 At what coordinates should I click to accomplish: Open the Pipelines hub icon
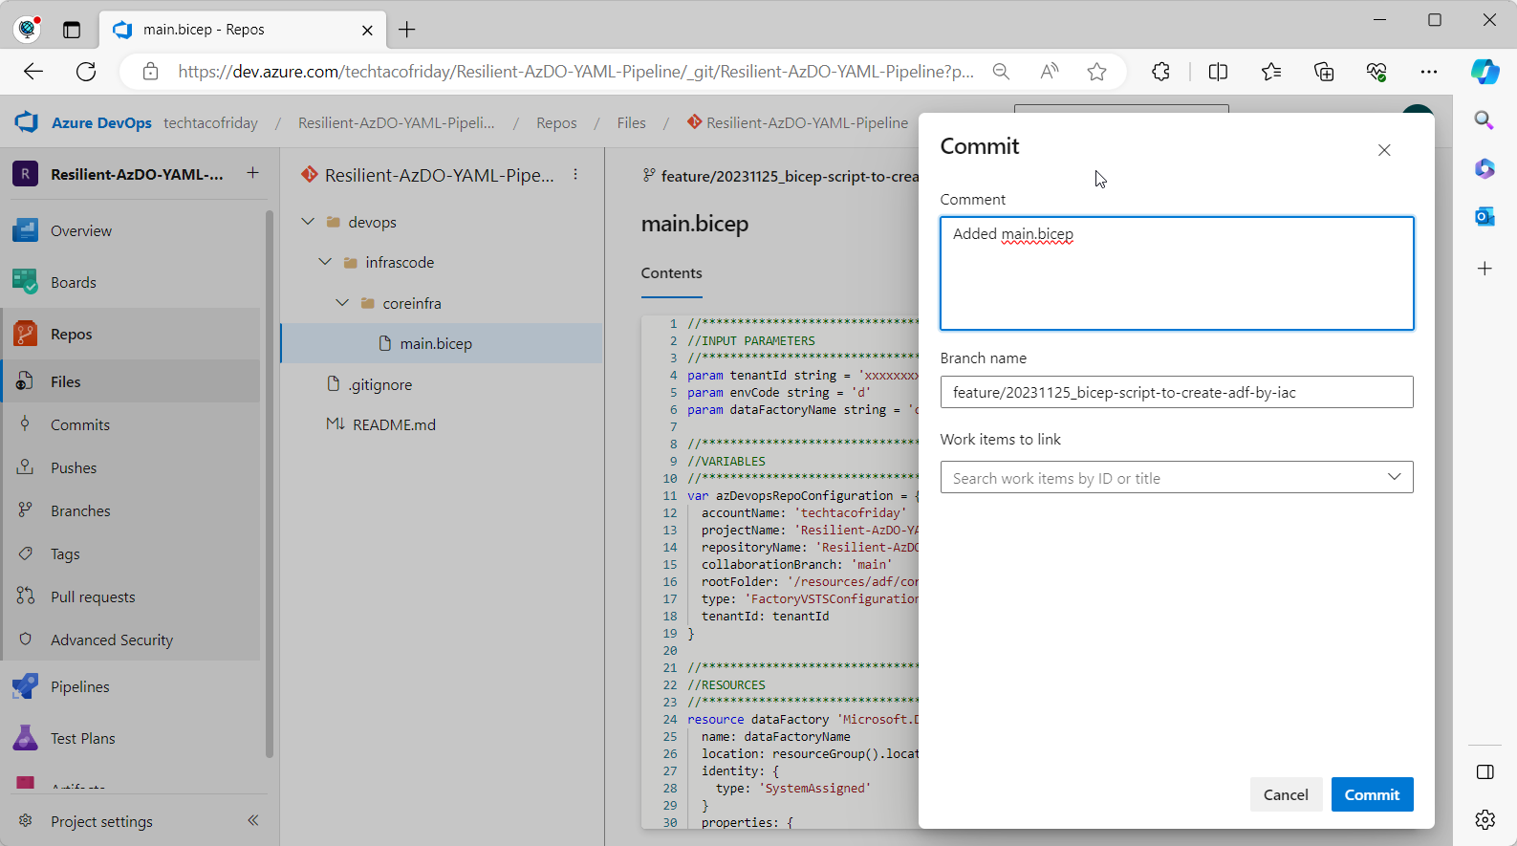click(26, 686)
